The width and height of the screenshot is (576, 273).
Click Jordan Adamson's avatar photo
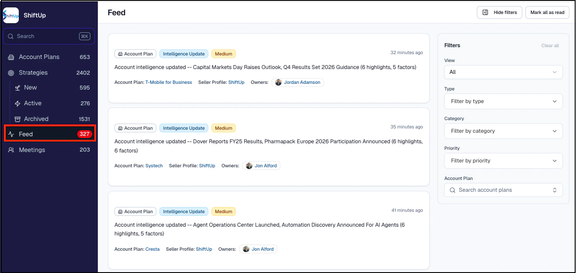[x=279, y=82]
